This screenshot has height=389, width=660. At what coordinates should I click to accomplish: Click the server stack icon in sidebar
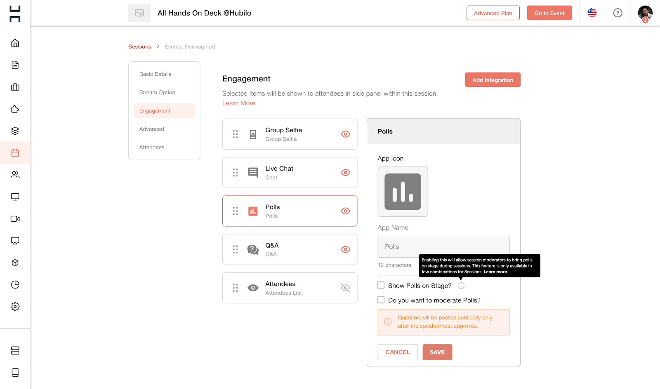(15, 351)
